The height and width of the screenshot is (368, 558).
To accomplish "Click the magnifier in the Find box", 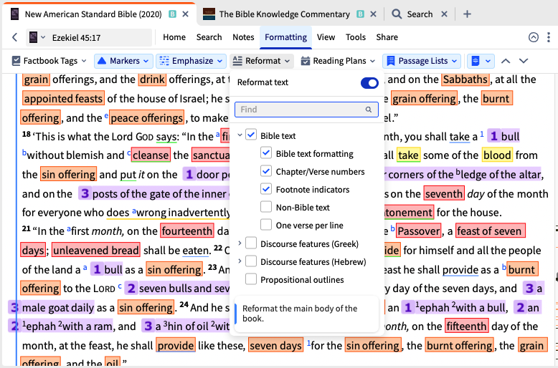I will 369,110.
